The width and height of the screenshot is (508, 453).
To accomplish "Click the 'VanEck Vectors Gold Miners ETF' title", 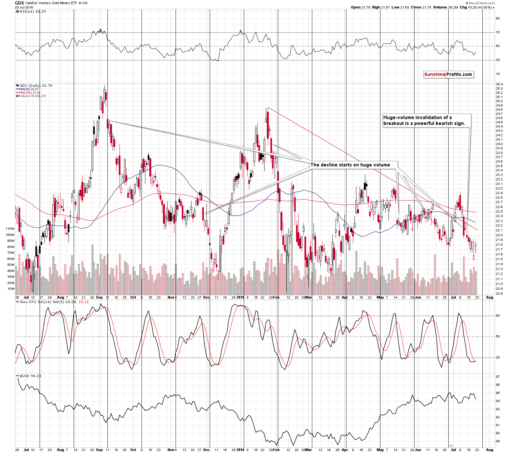I will (x=51, y=3).
